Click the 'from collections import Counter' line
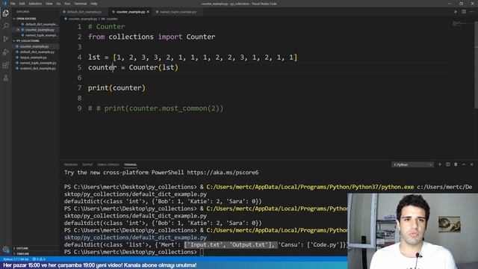The image size is (478, 269). click(x=152, y=37)
